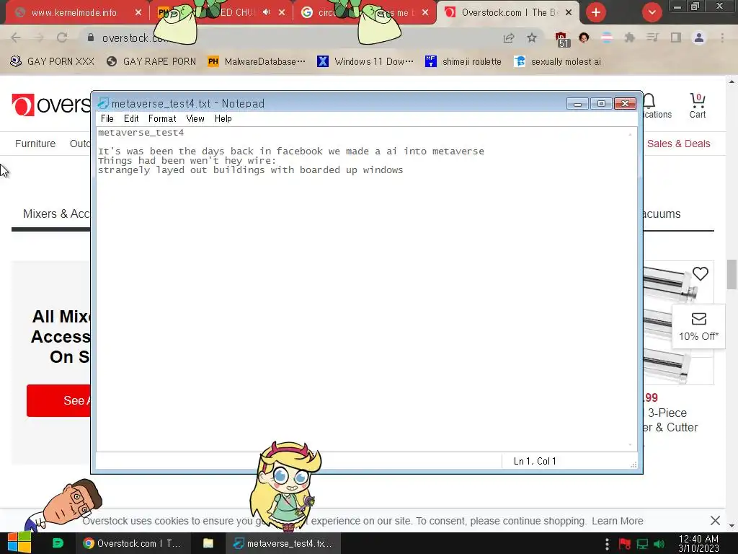Click the share page icon in address bar

[509, 38]
